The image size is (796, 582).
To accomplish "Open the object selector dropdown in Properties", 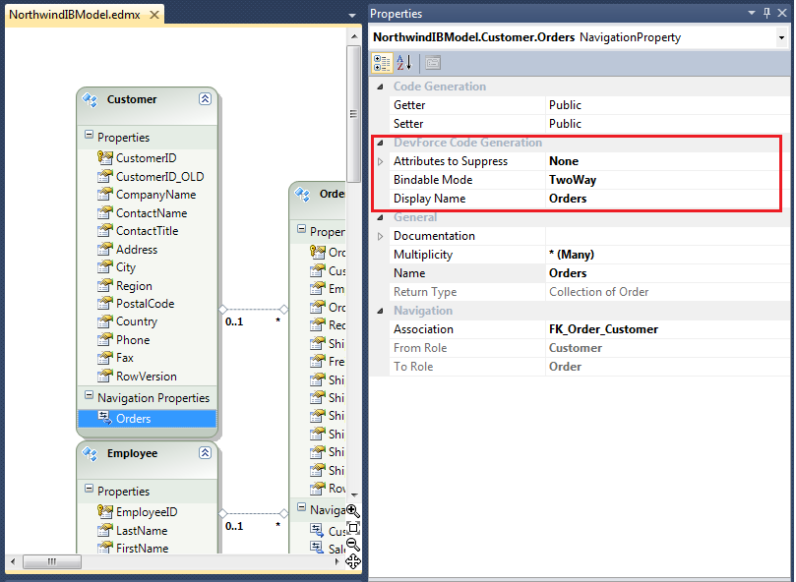I will click(x=781, y=37).
